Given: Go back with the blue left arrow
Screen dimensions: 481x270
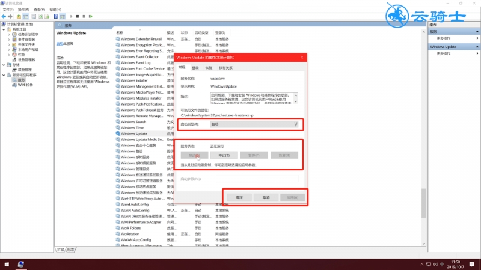Looking at the screenshot, I should click(x=4, y=17).
